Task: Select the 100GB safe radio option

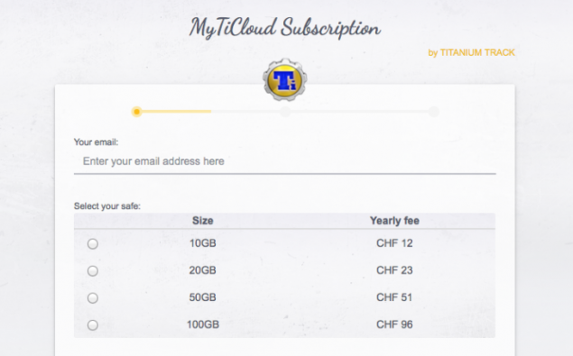Action: (93, 325)
